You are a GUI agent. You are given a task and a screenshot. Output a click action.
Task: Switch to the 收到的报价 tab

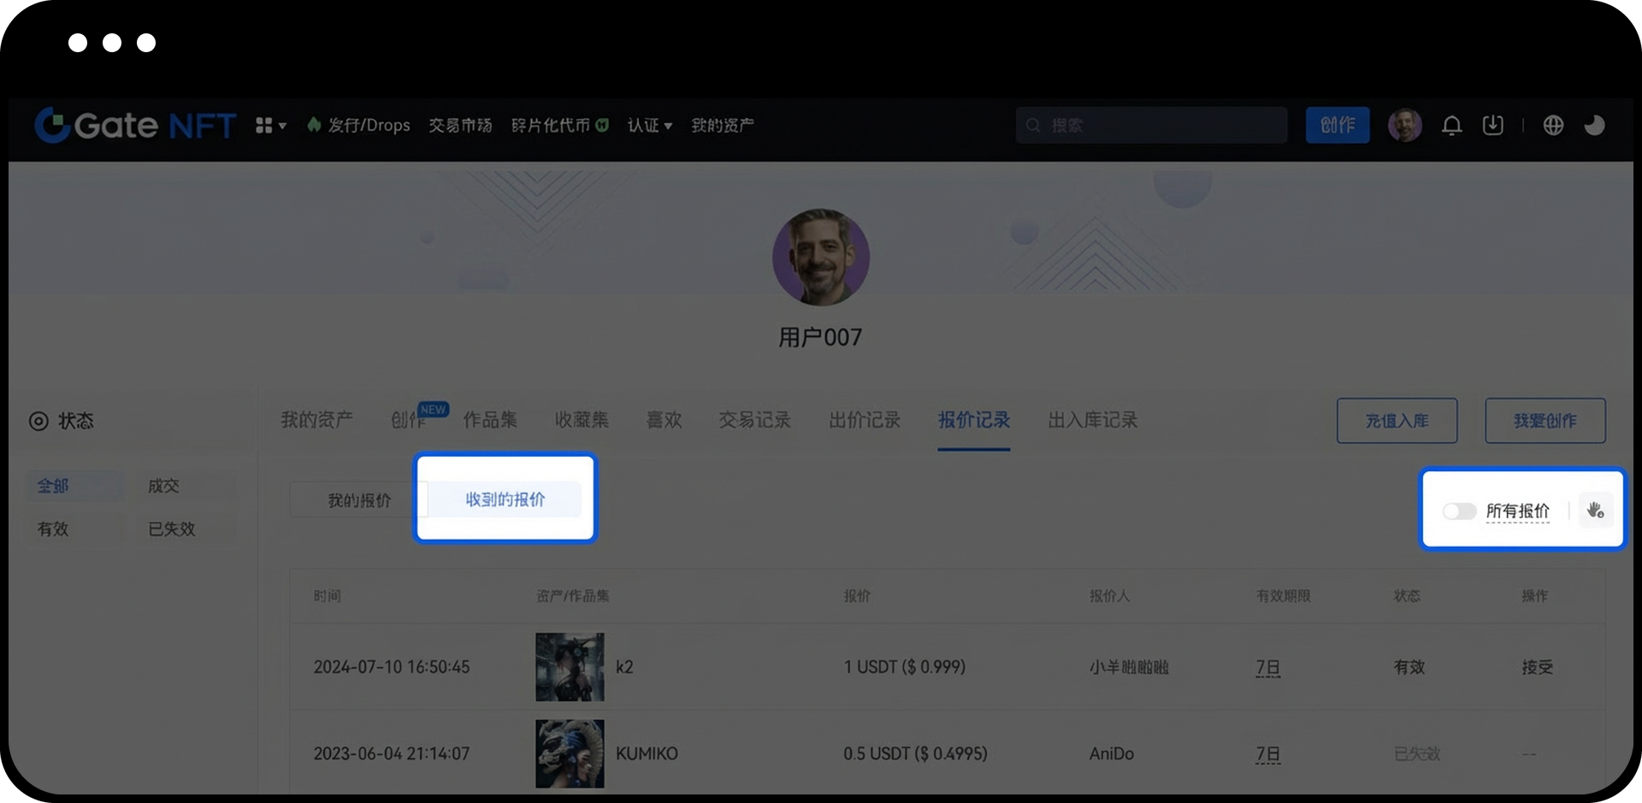tap(505, 499)
